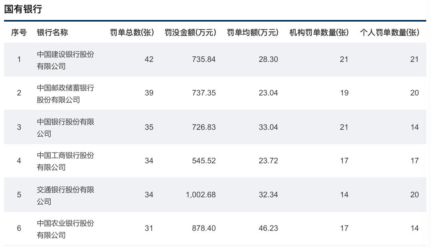The width and height of the screenshot is (431, 248).
Task: Select the 序号 column header
Action: coord(19,32)
